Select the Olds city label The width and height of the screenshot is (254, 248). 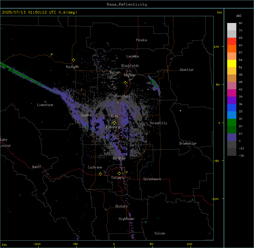tap(114, 116)
